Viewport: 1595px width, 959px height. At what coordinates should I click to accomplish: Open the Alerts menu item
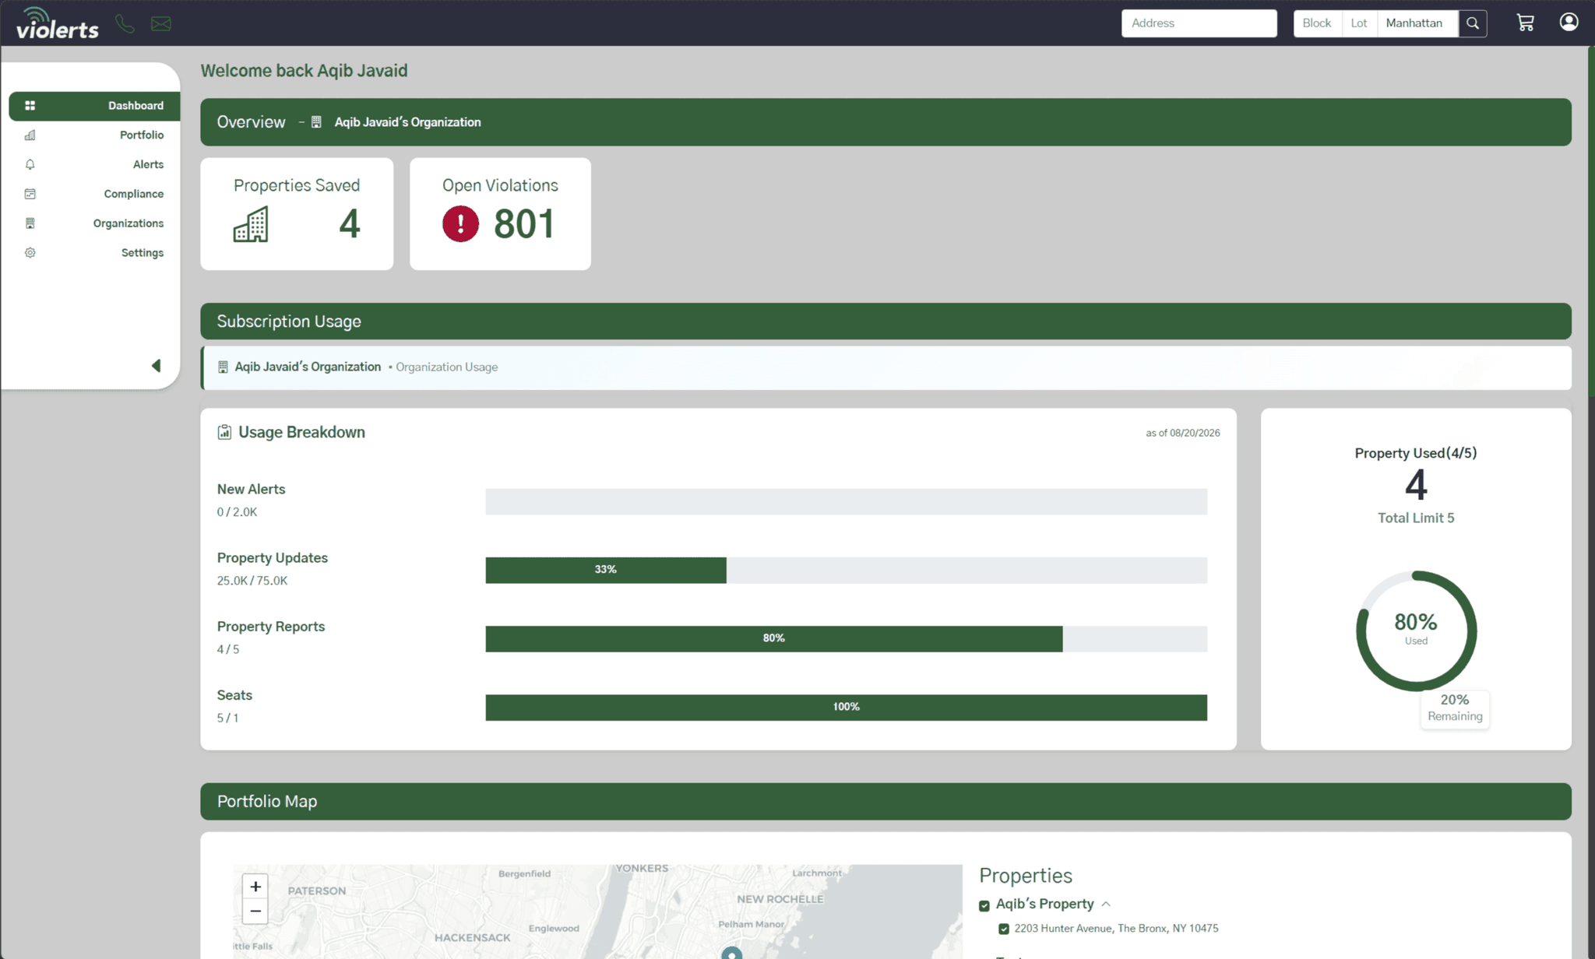(94, 165)
